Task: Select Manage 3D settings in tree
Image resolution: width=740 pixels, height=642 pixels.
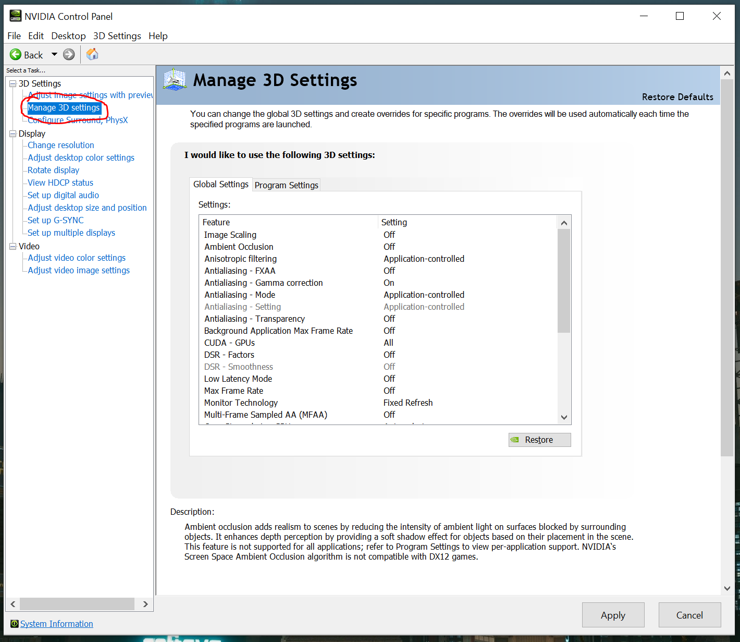Action: point(64,107)
